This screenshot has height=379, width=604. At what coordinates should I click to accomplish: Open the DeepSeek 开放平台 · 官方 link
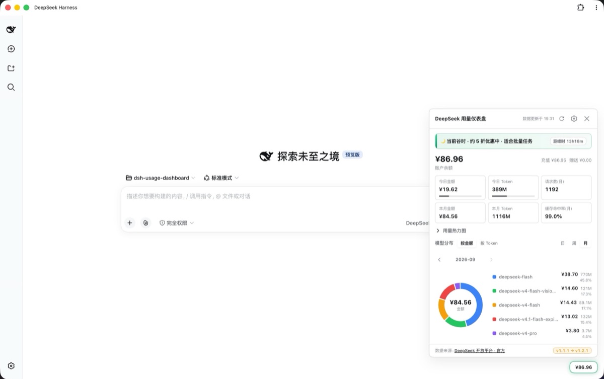click(x=479, y=350)
